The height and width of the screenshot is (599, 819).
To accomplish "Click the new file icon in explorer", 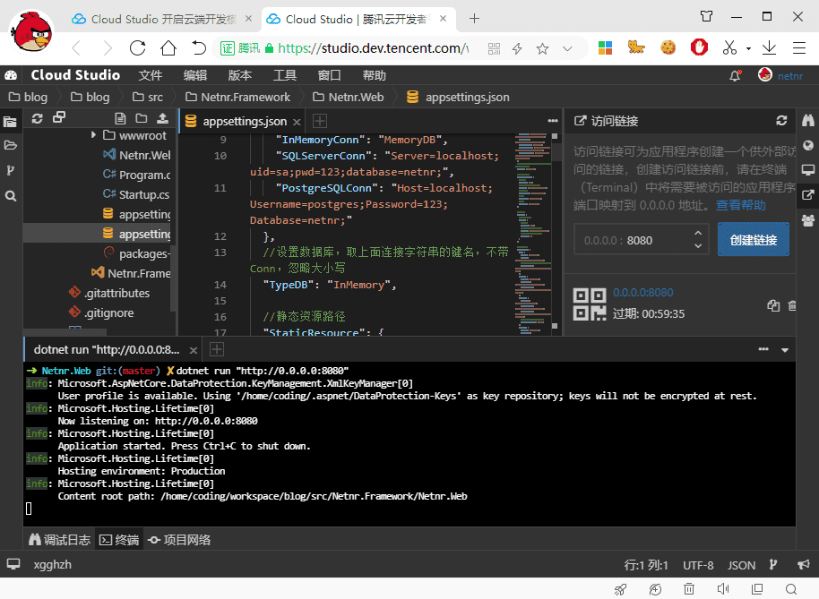I will (x=120, y=118).
